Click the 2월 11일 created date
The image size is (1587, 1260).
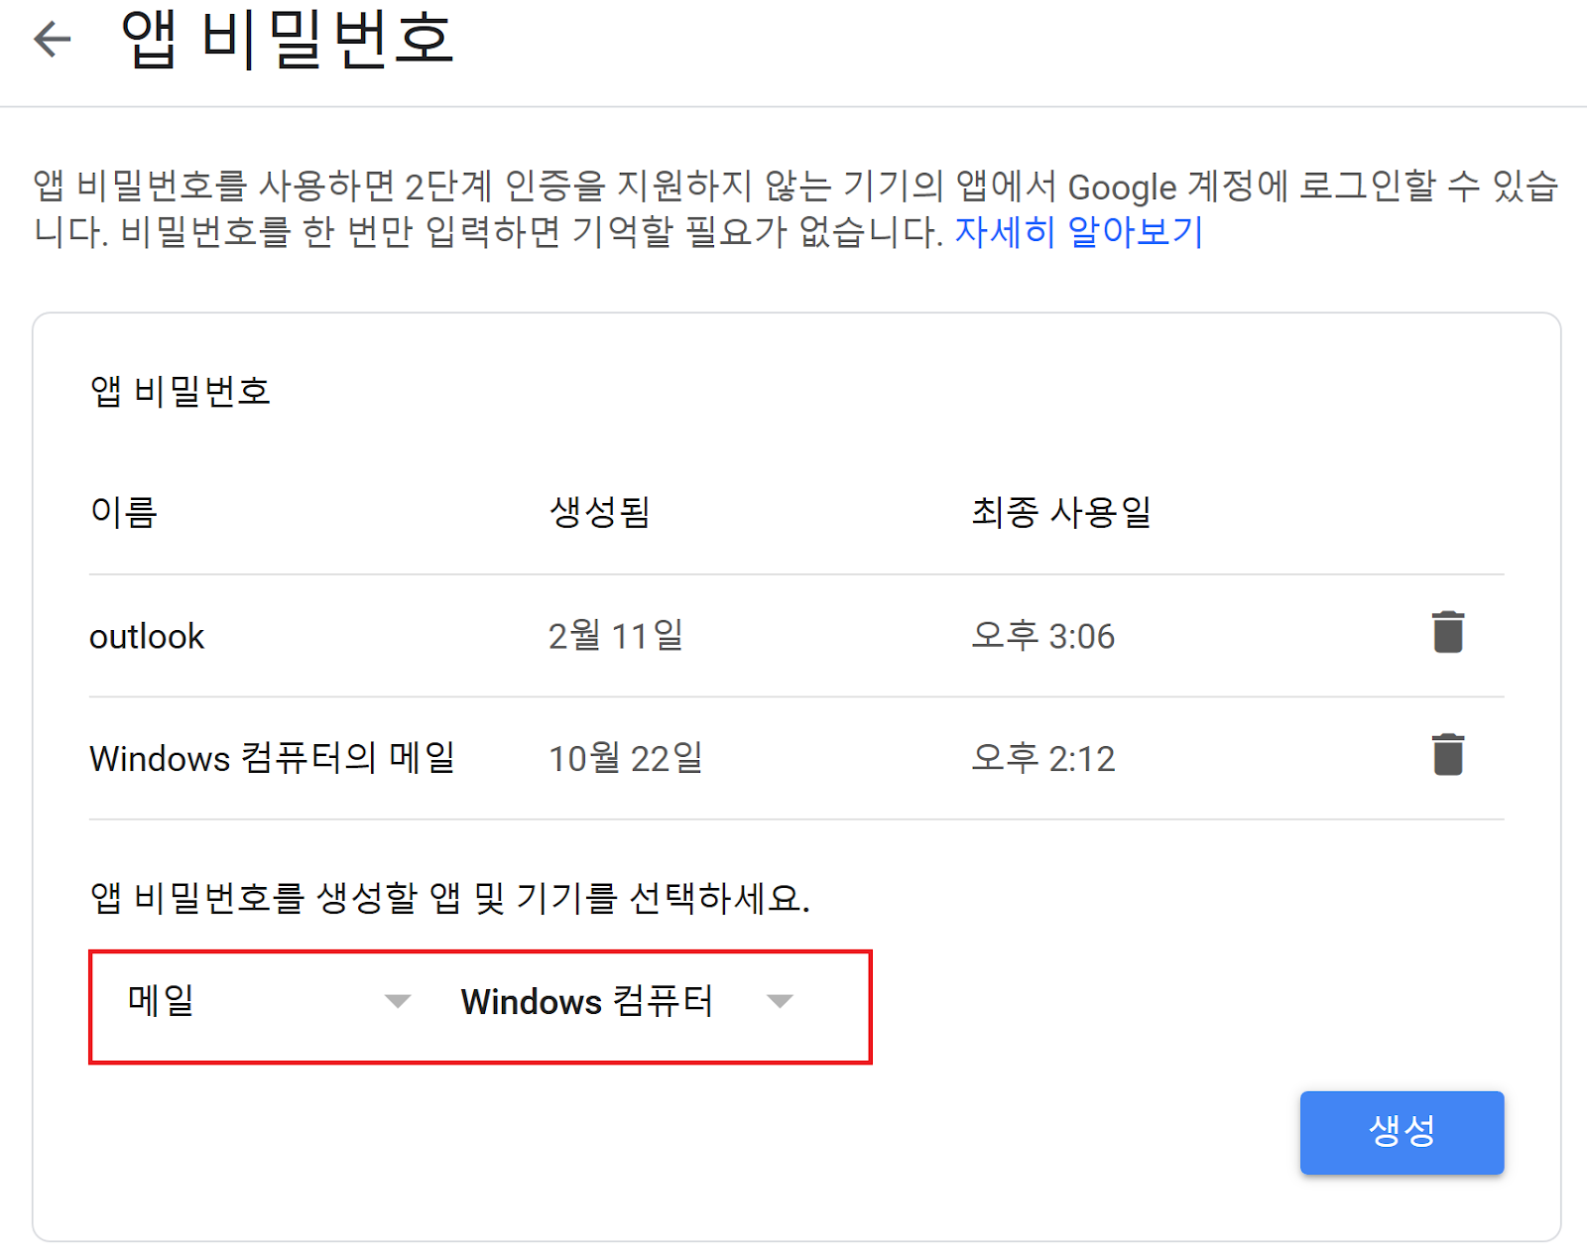(616, 635)
